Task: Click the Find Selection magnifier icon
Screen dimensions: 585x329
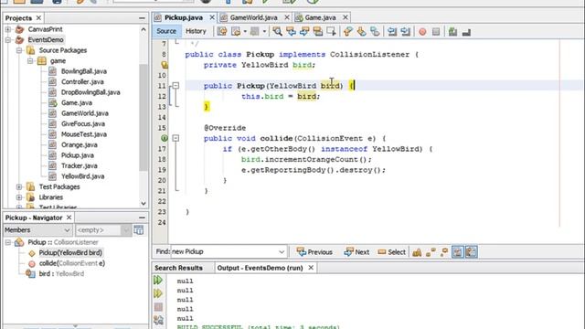Action: coord(277,32)
